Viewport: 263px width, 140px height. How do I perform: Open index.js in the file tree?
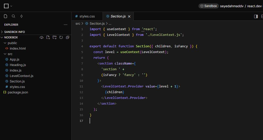coord(16,70)
